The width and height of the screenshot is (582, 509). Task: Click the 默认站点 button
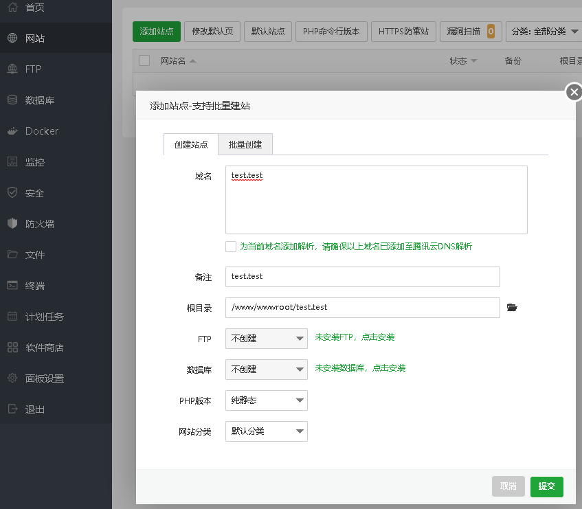268,32
